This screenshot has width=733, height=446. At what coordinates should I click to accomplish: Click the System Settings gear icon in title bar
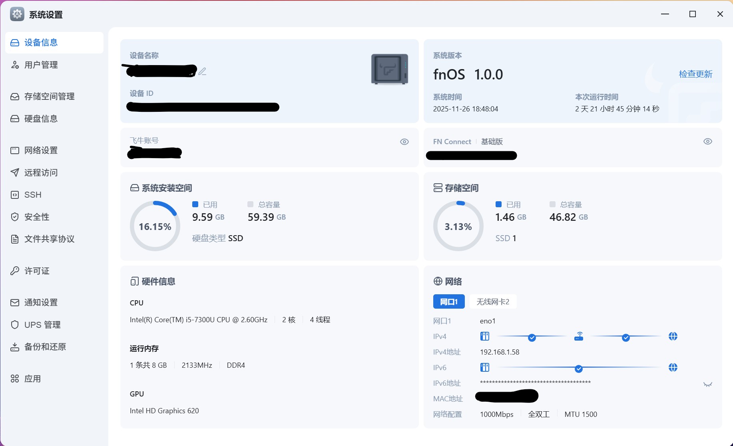pyautogui.click(x=17, y=14)
